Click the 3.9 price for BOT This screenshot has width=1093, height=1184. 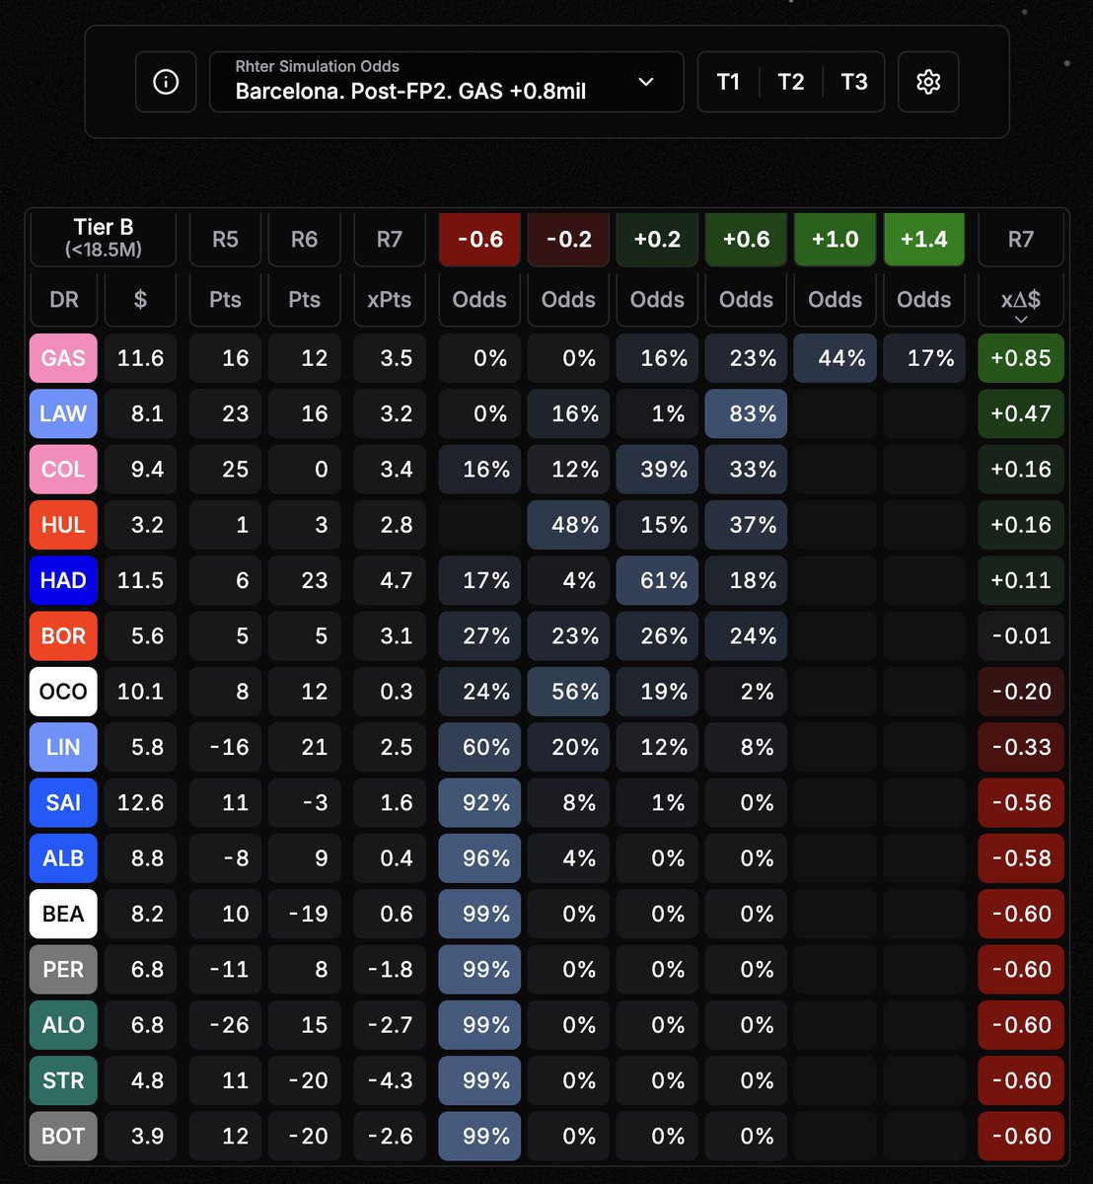pyautogui.click(x=140, y=1136)
